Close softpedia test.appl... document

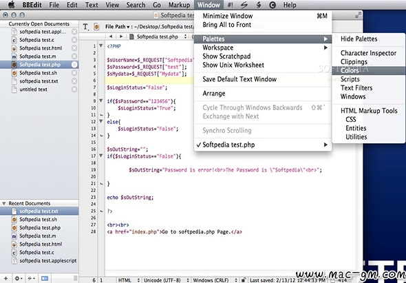[74, 32]
